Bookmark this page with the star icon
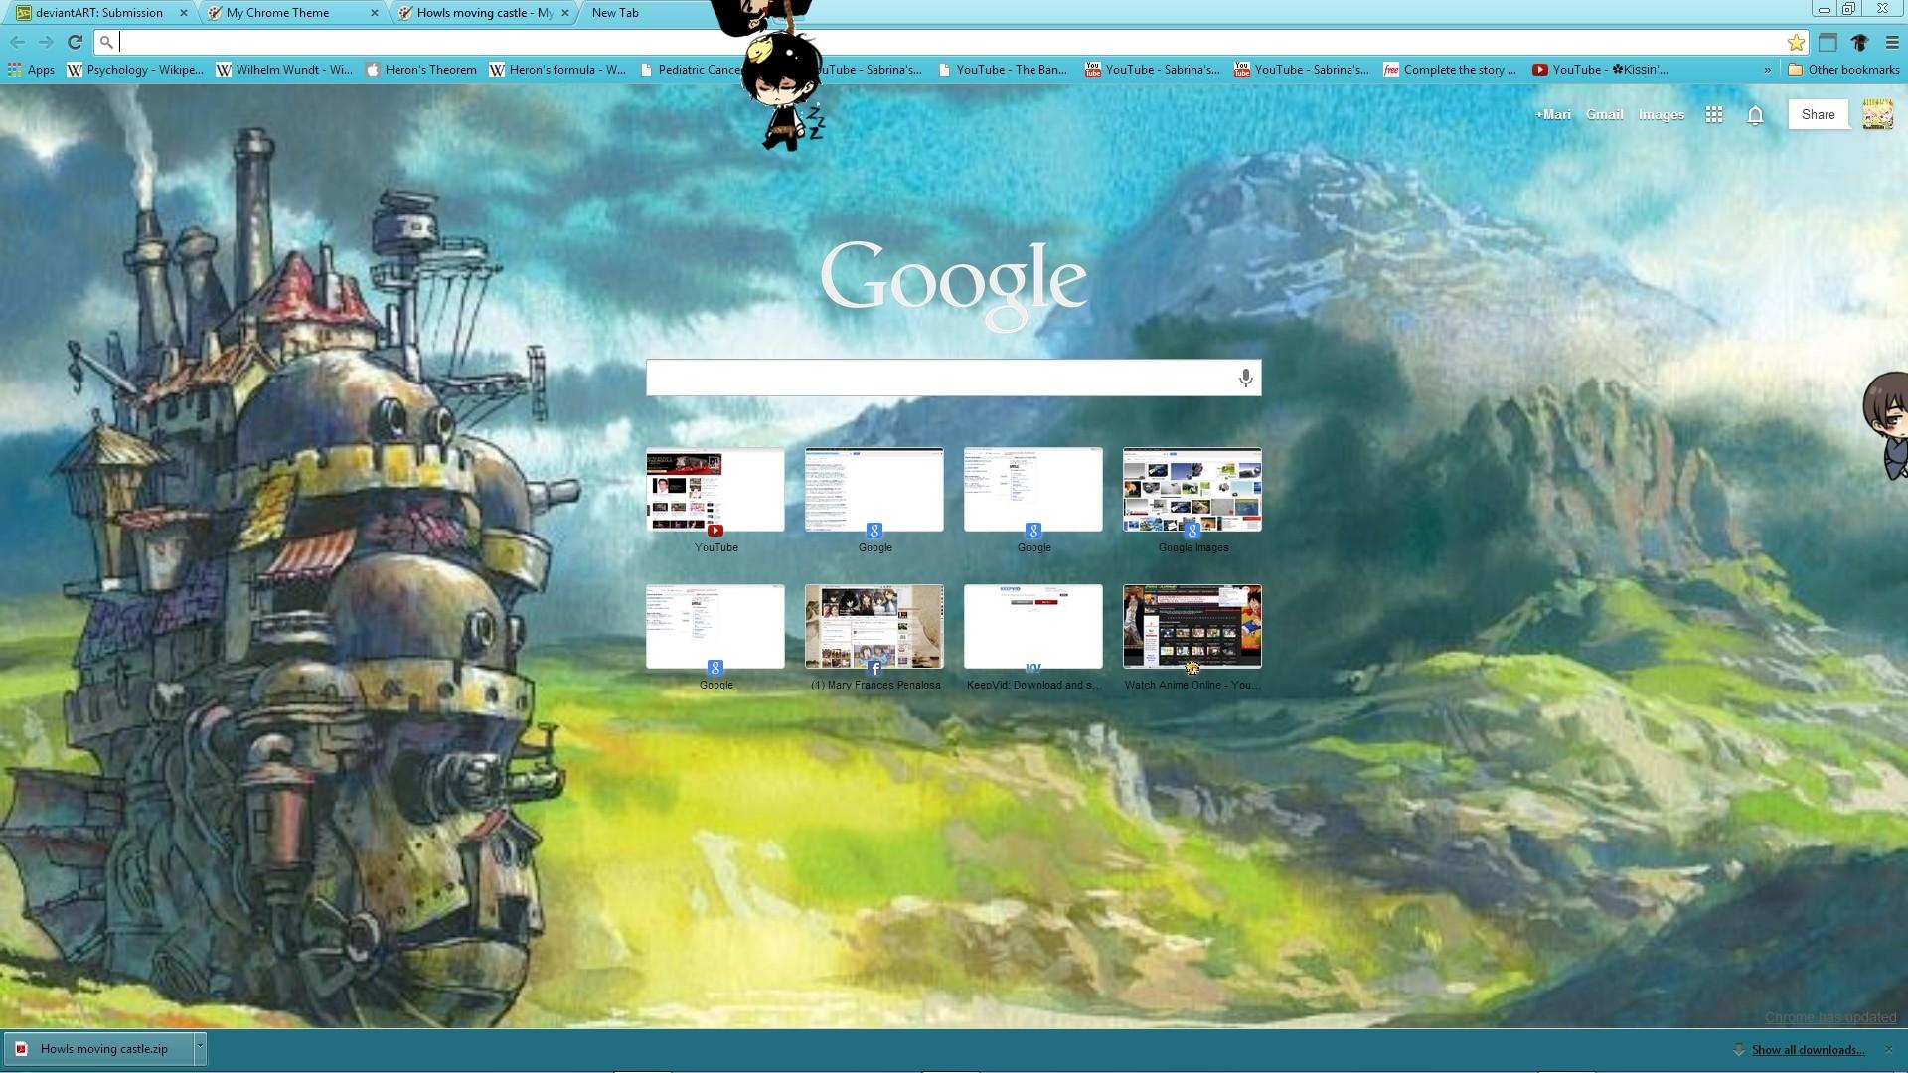 [1796, 42]
